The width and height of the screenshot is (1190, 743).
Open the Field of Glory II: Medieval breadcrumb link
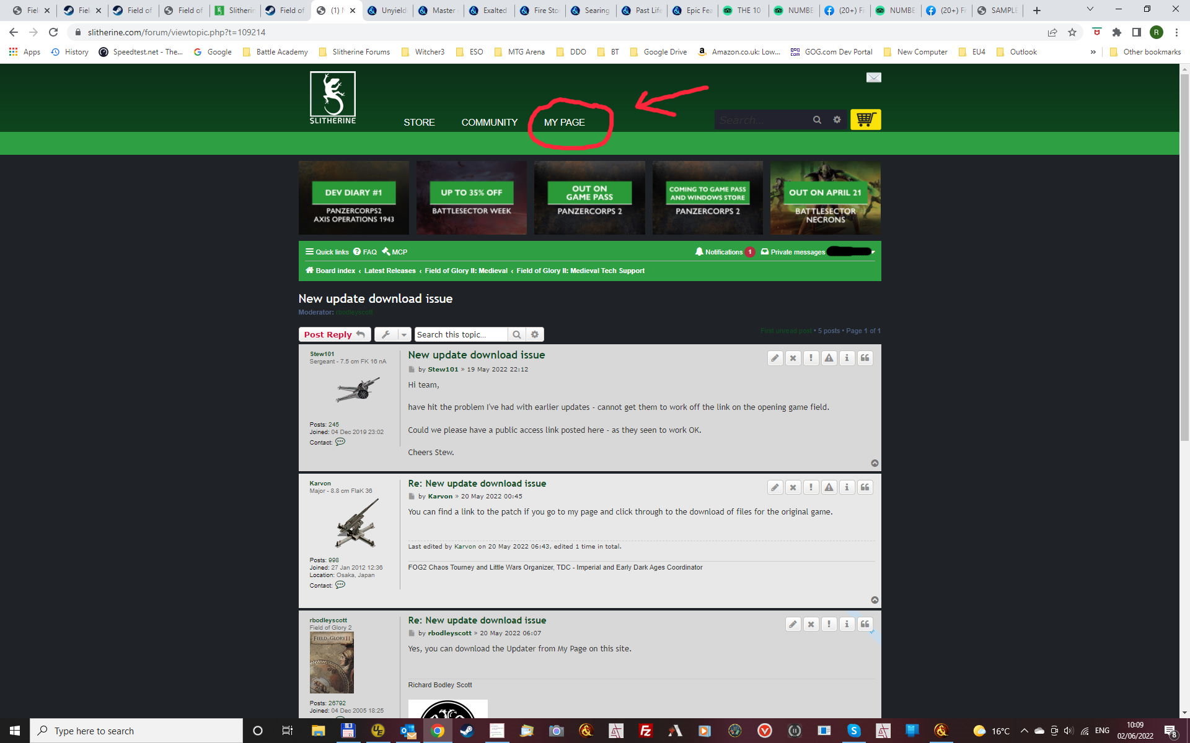(x=465, y=271)
